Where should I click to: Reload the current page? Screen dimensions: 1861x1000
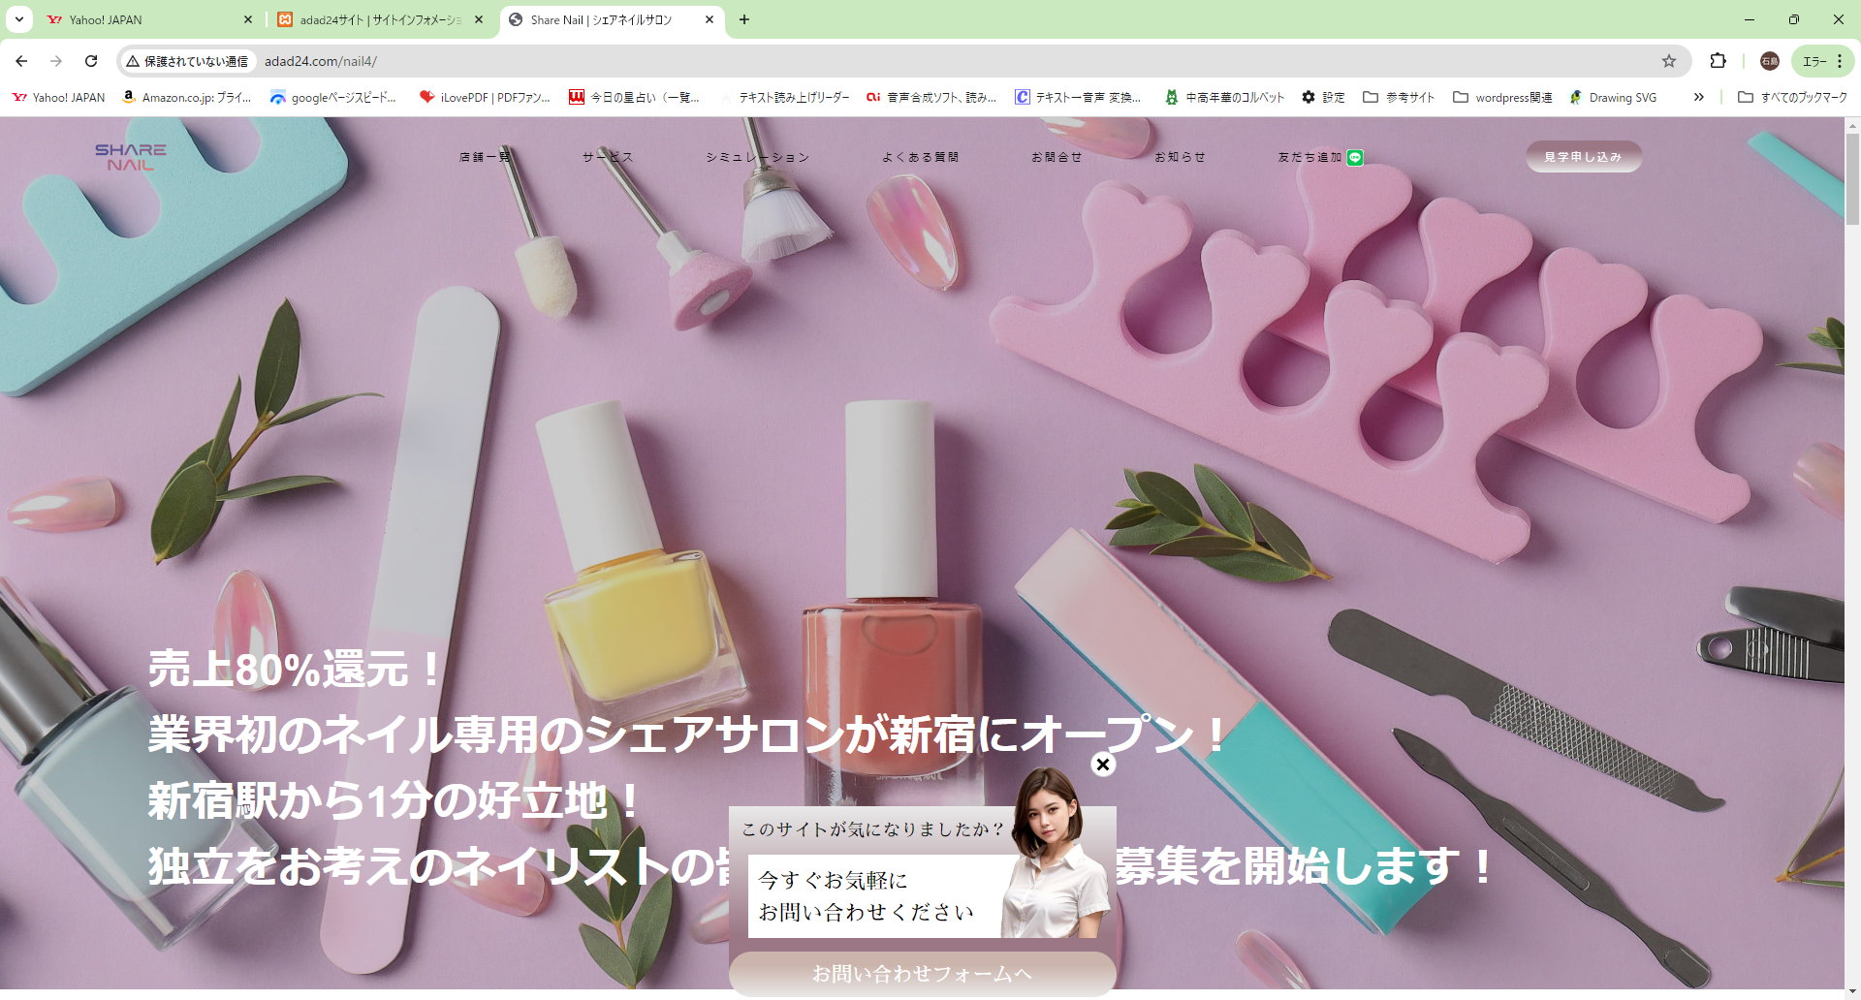coord(91,61)
